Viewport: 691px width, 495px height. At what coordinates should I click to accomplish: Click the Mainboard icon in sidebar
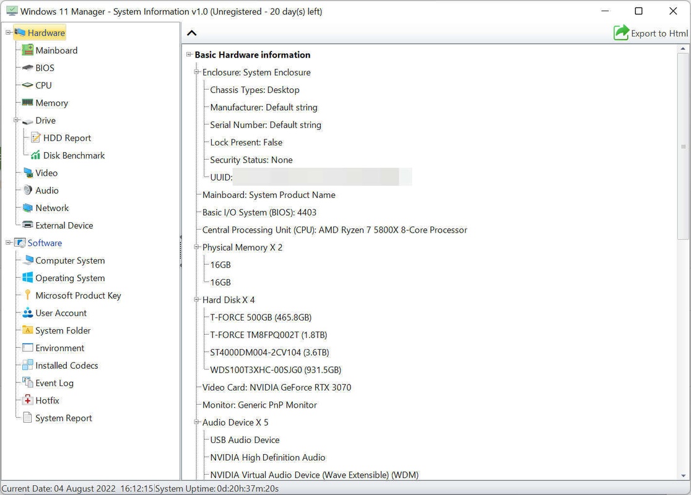point(27,50)
